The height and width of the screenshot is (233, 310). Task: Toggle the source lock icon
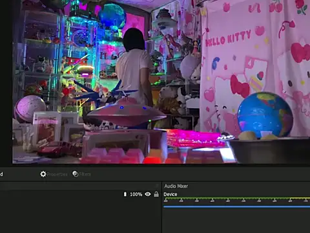pos(156,194)
